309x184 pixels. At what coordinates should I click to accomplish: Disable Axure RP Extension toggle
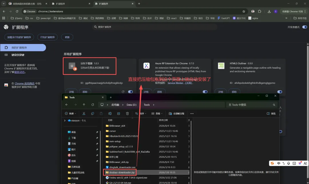[205, 92]
